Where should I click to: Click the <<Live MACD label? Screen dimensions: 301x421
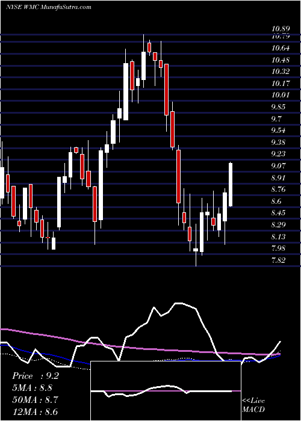point(253,405)
